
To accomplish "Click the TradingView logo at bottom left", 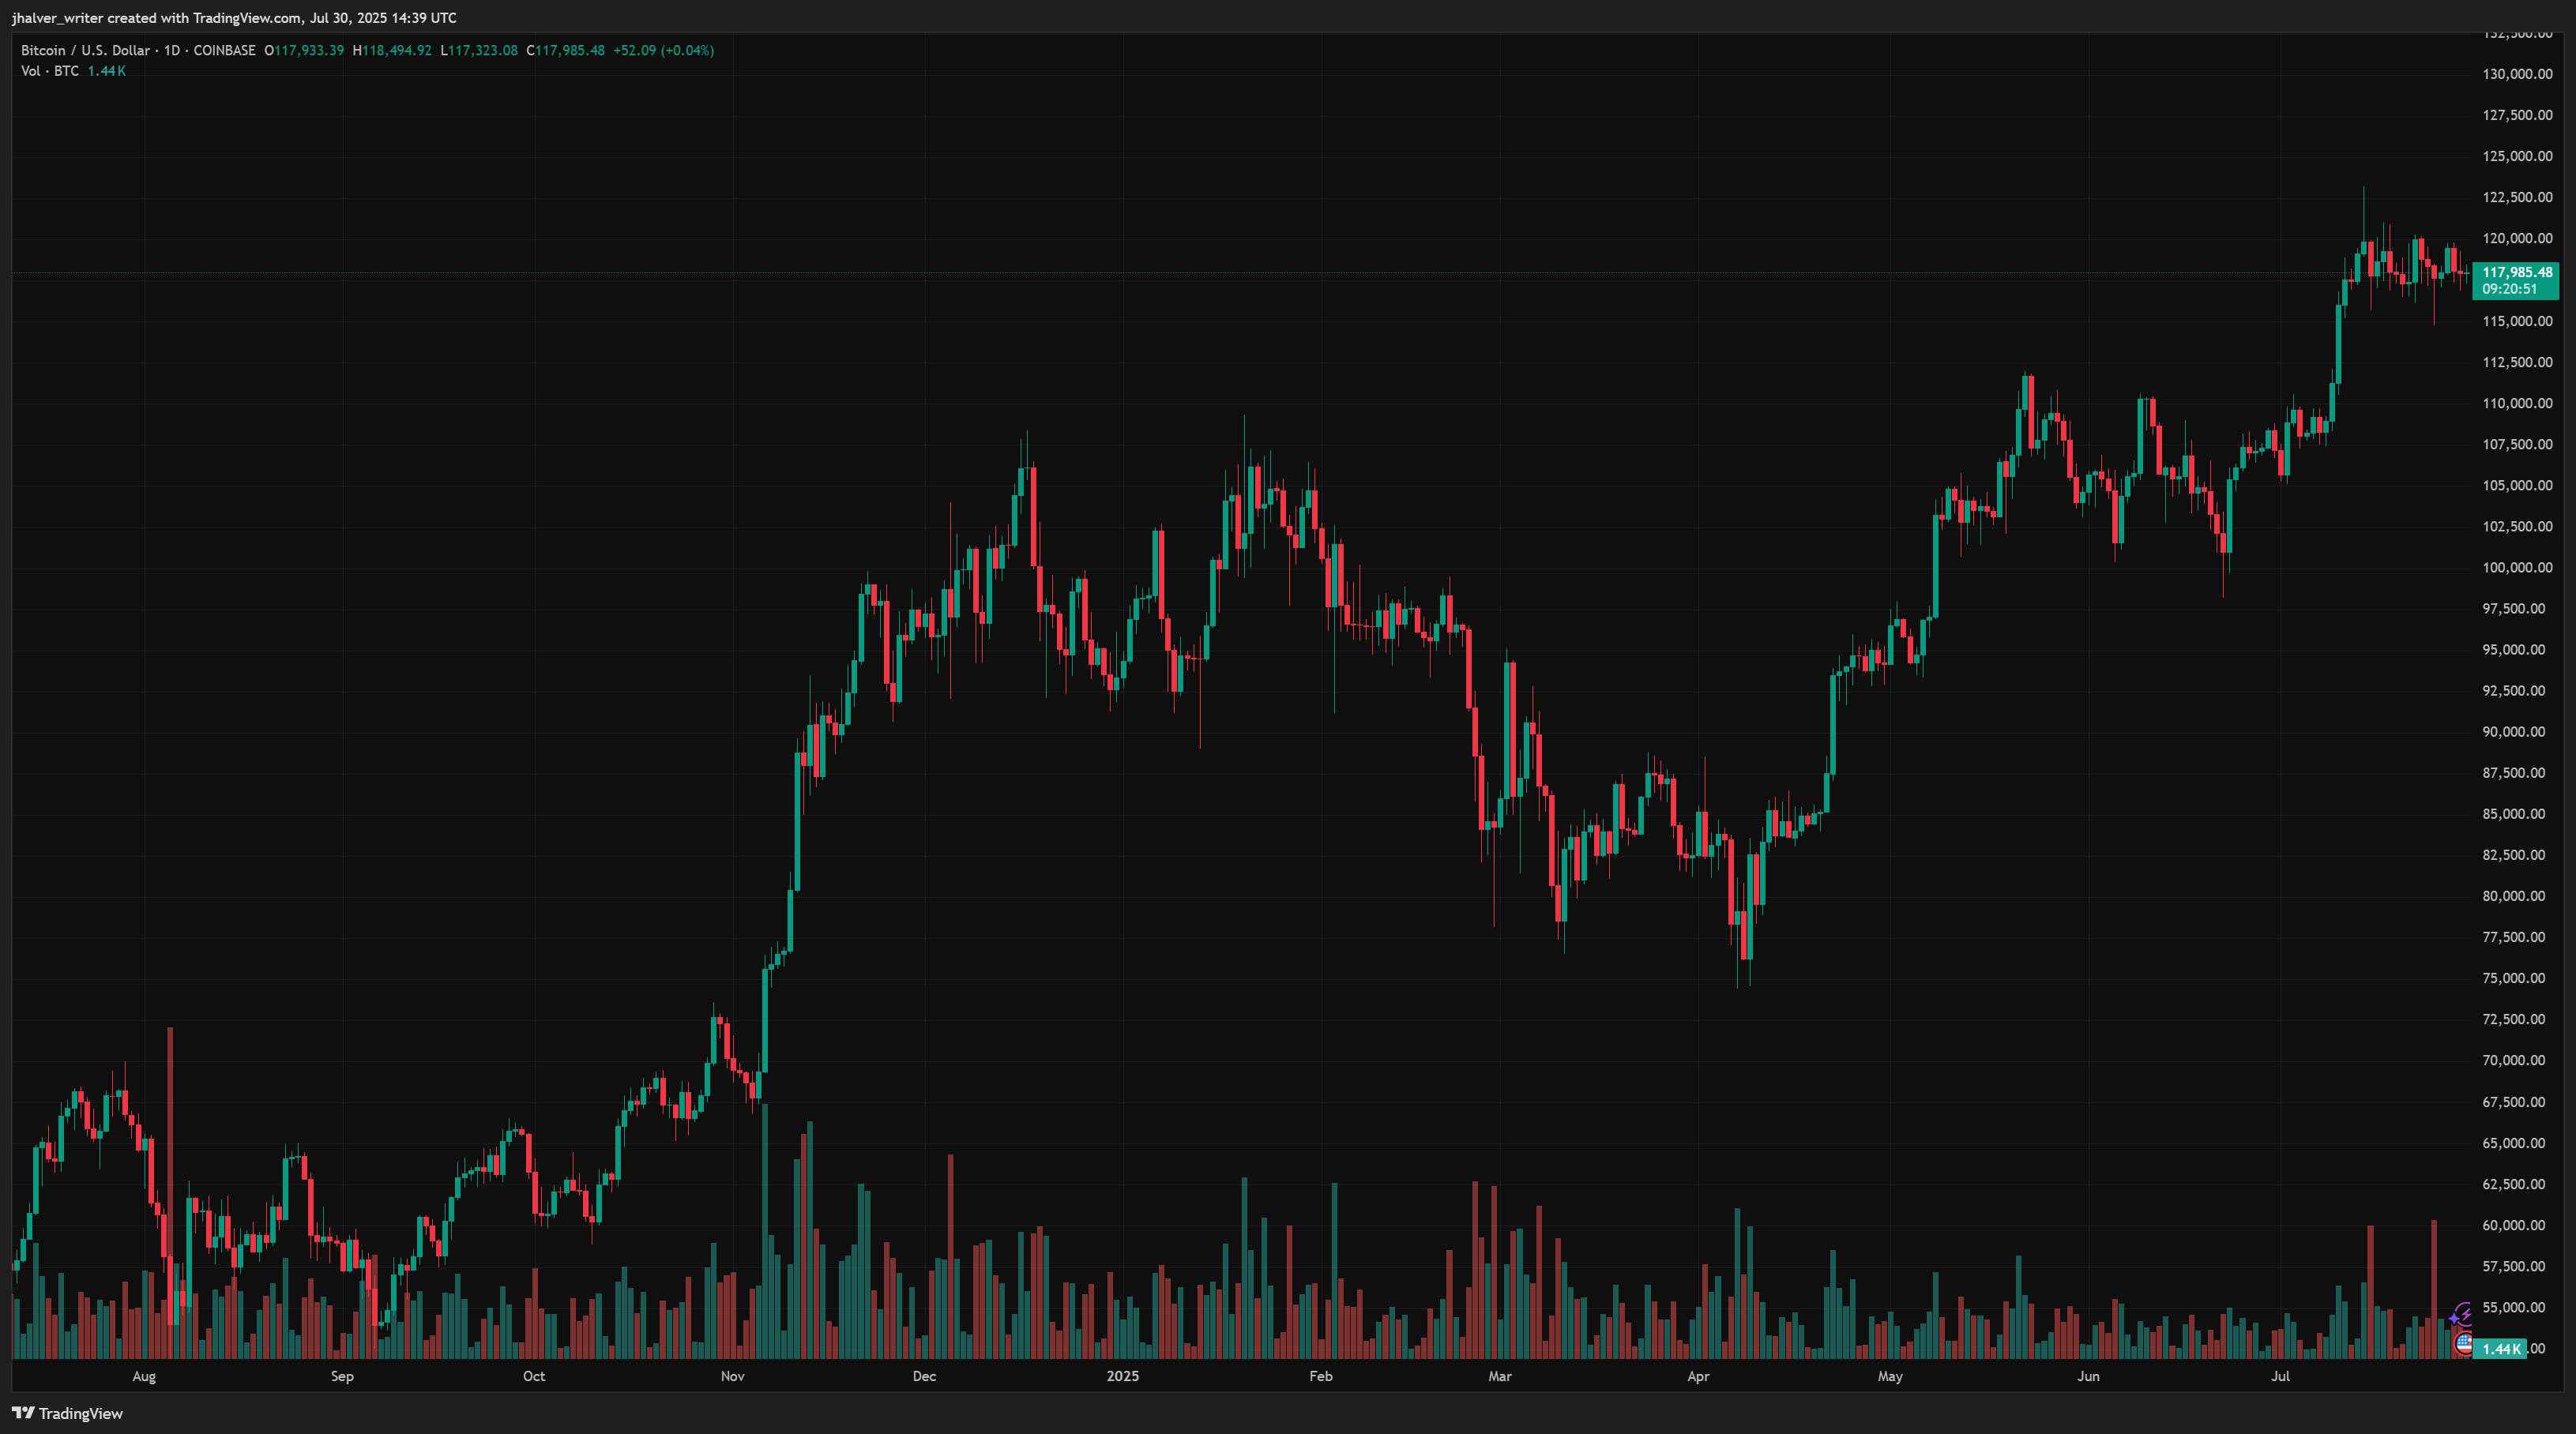I will pyautogui.click(x=67, y=1413).
